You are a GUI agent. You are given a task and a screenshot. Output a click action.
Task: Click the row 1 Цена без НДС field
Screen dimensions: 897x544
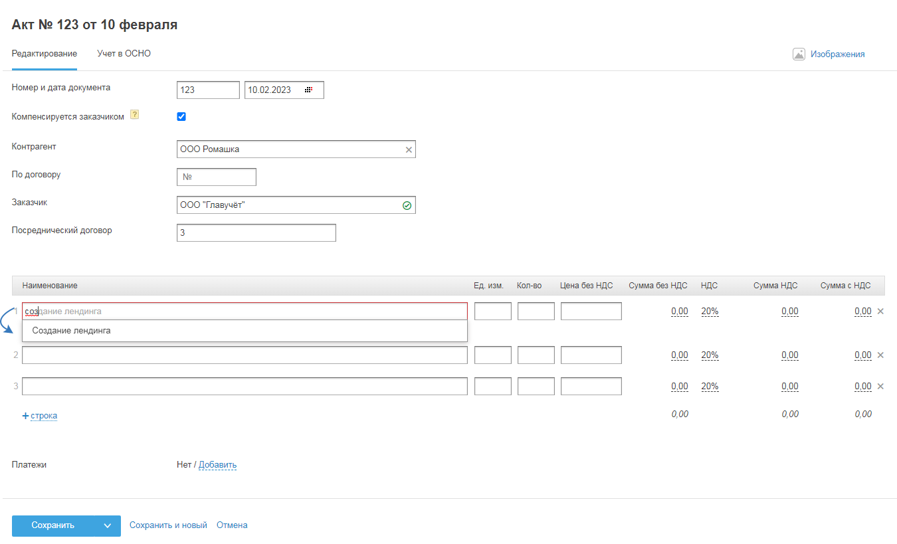click(591, 311)
